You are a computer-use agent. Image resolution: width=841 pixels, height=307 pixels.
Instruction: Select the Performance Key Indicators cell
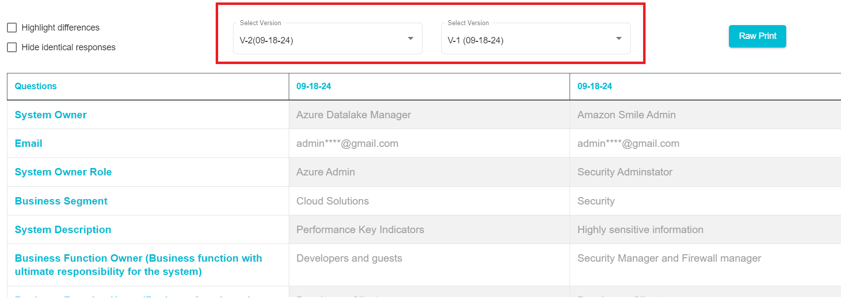coord(429,230)
